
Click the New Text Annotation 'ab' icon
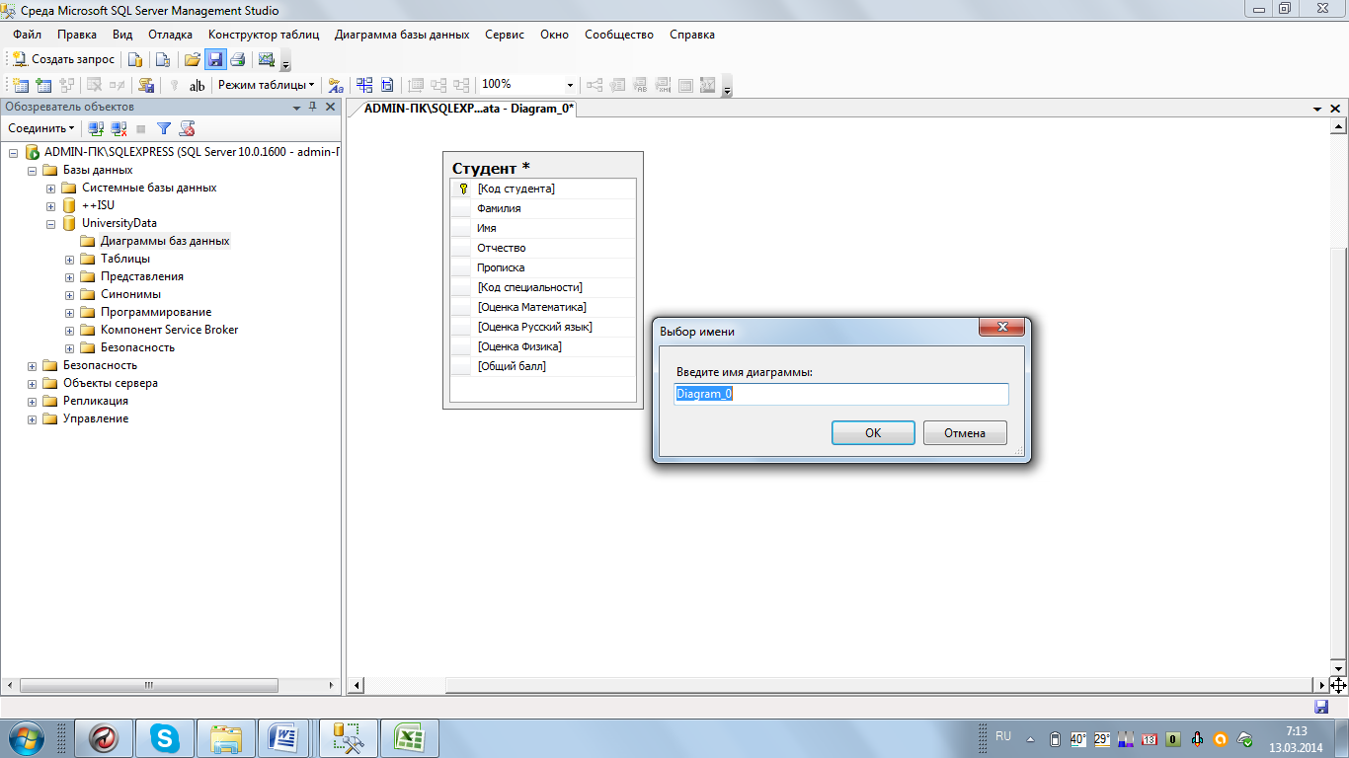tap(198, 85)
